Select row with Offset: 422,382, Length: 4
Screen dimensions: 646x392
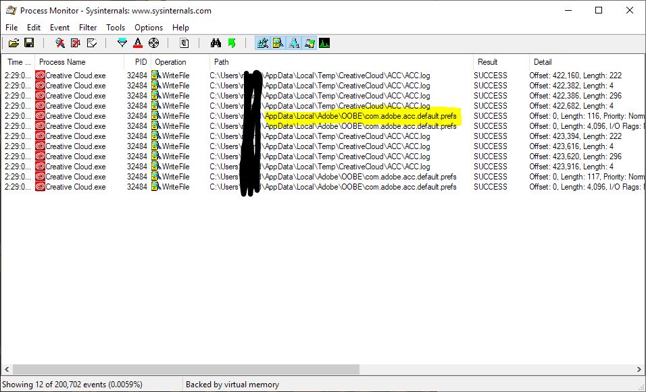pos(324,86)
